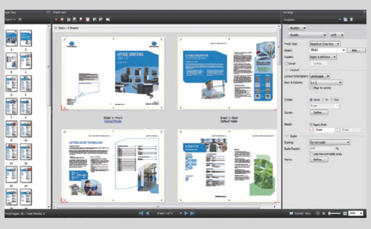The image size is (371, 229).
Task: Click the zoom-in magnifier icon
Action: [74, 20]
